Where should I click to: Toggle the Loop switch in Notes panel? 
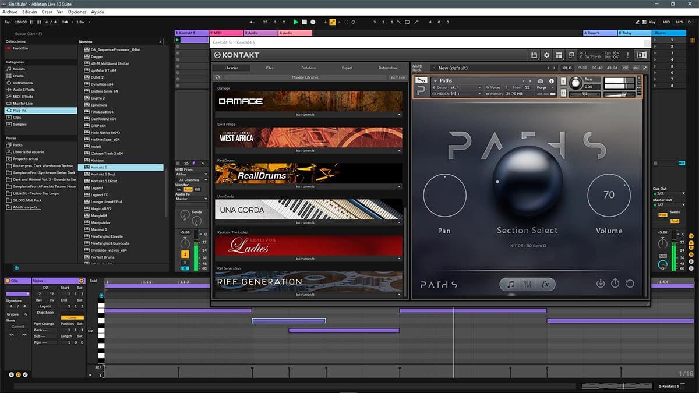(72, 317)
